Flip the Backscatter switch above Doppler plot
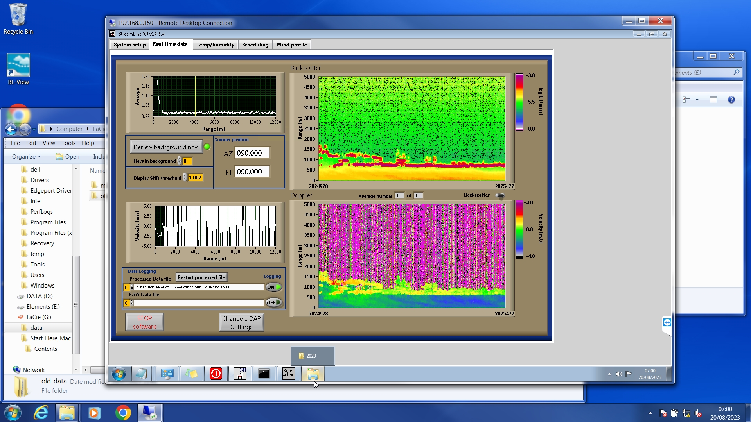 click(499, 195)
